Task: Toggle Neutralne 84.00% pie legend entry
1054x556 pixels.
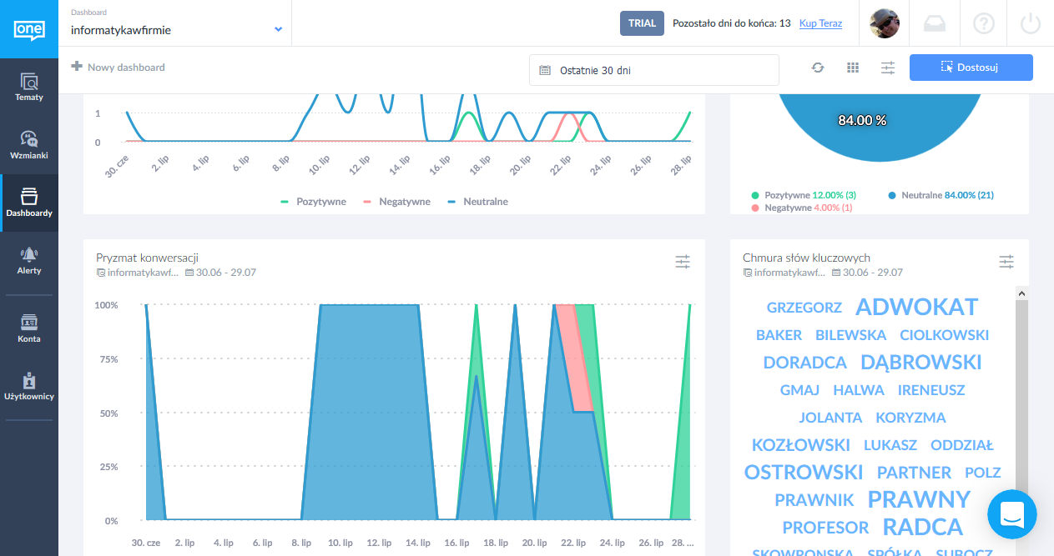Action: (941, 195)
